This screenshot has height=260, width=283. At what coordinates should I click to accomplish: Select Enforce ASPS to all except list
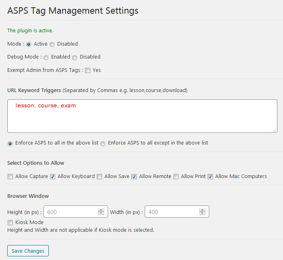(103, 144)
